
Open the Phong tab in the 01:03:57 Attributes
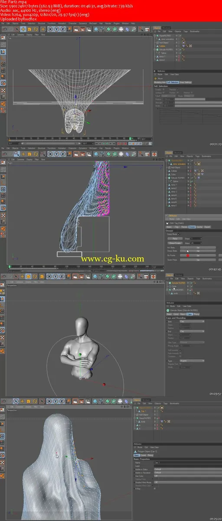point(196,314)
